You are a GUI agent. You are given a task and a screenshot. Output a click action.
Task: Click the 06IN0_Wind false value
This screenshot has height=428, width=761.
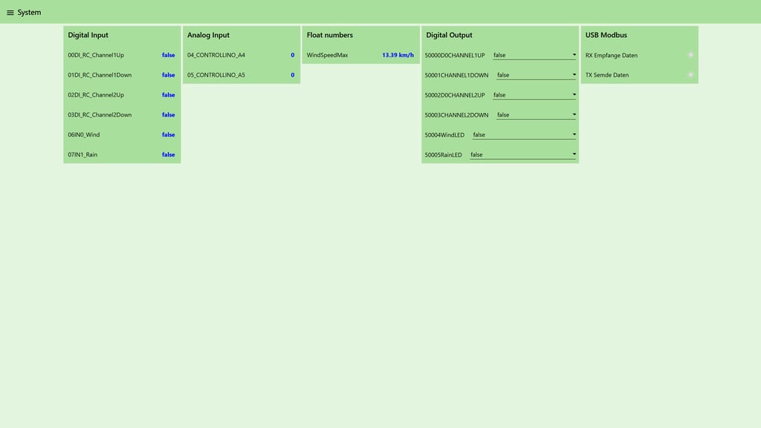click(x=169, y=134)
